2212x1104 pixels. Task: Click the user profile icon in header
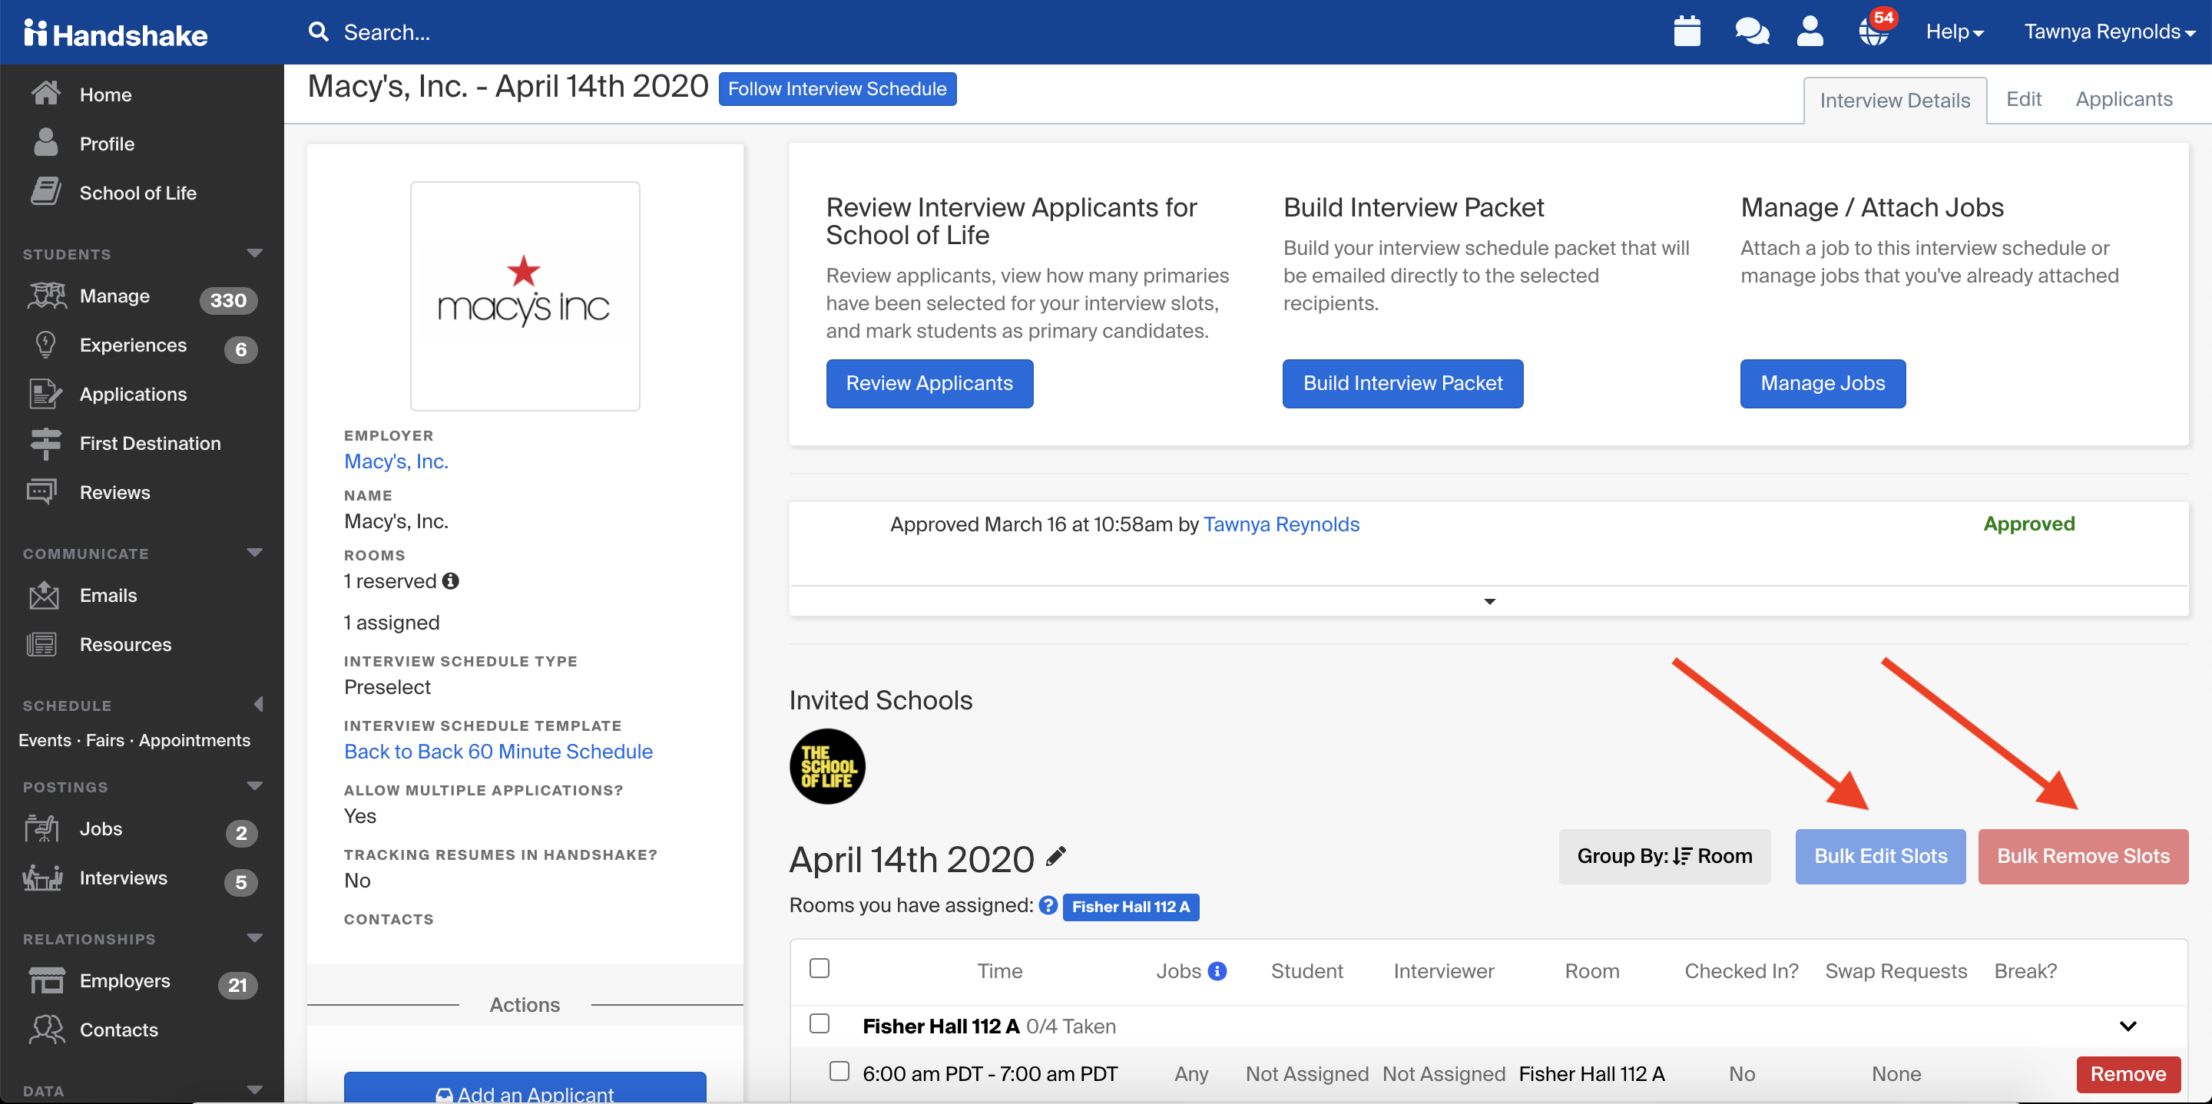[x=1810, y=31]
